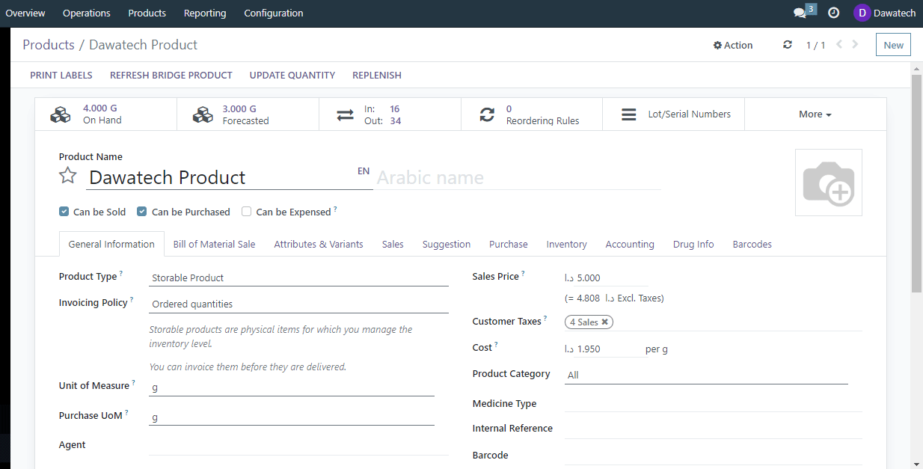Viewport: 923px width, 469px height.
Task: Click the vertical scrollbar thumb
Action: 917,183
